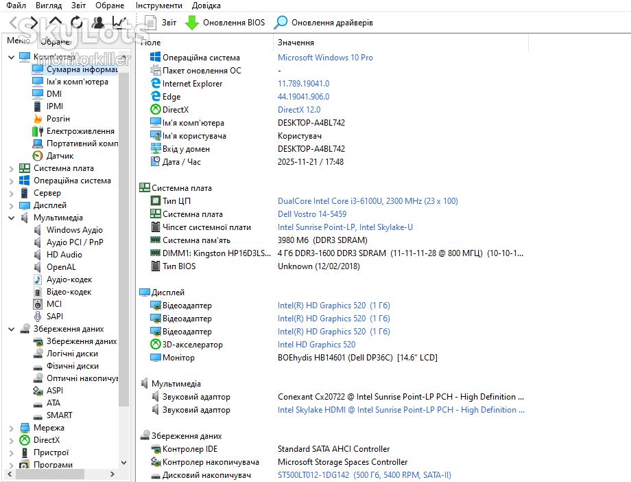Select the IPMI item in the tree
This screenshot has height=482, width=631.
coord(54,106)
